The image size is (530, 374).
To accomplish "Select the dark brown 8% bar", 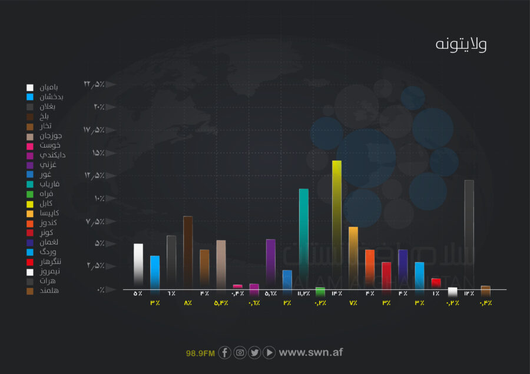I will coord(188,252).
